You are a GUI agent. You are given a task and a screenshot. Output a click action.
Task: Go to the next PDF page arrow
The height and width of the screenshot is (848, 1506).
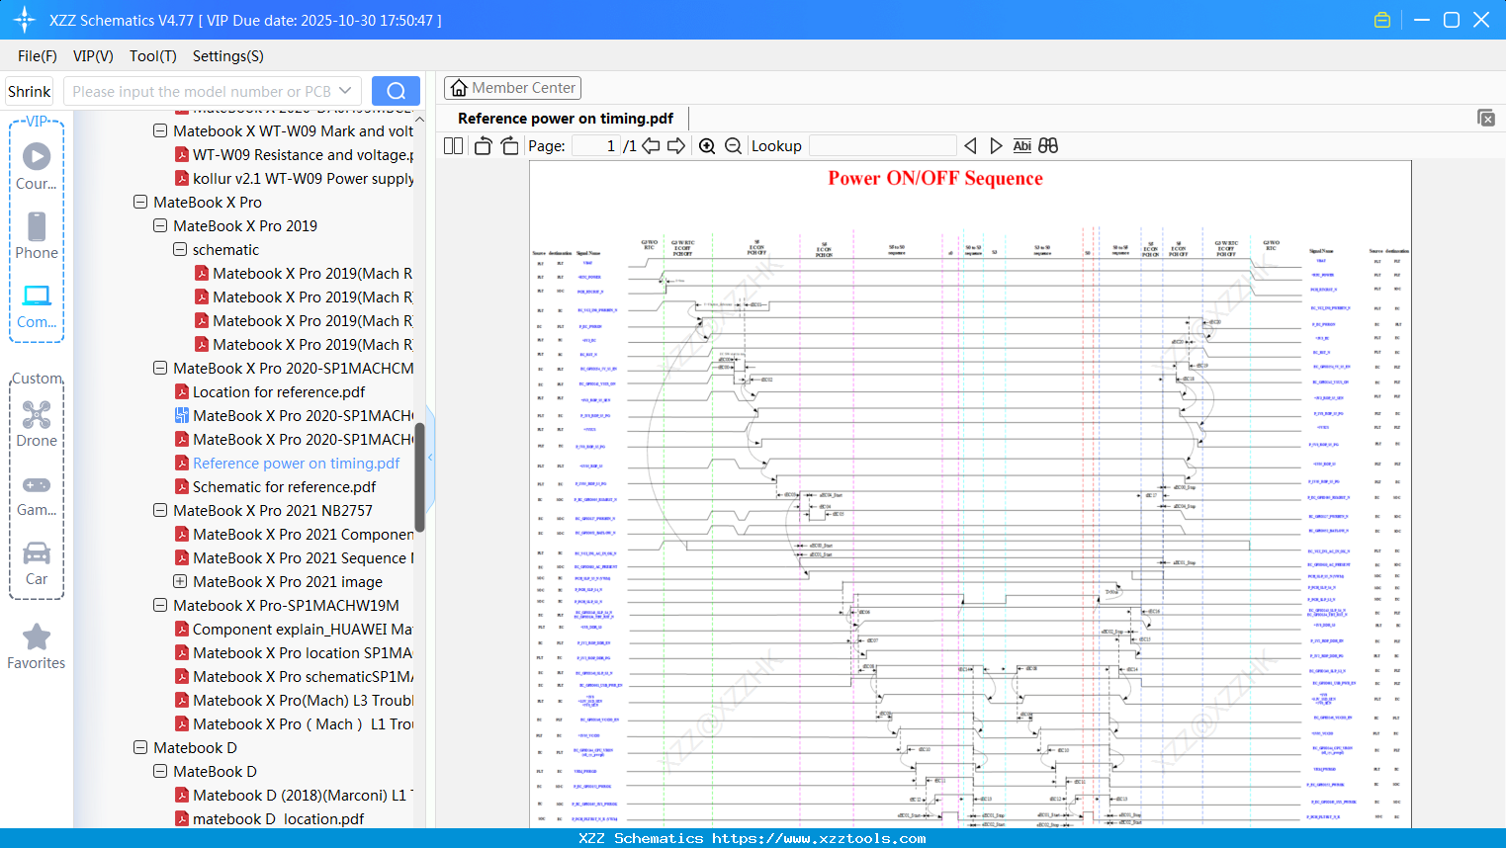coord(676,146)
